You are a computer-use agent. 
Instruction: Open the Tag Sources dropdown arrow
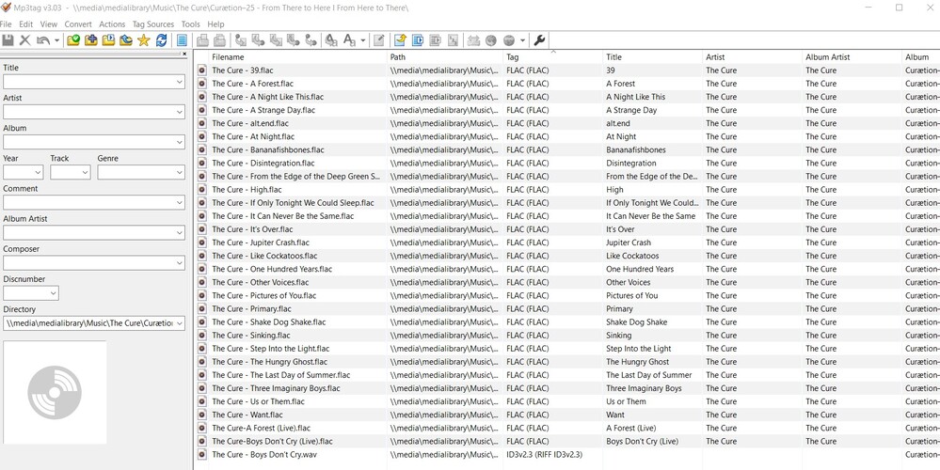point(522,40)
